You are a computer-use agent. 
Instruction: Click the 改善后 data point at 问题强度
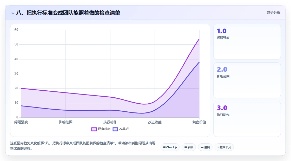click(21, 106)
